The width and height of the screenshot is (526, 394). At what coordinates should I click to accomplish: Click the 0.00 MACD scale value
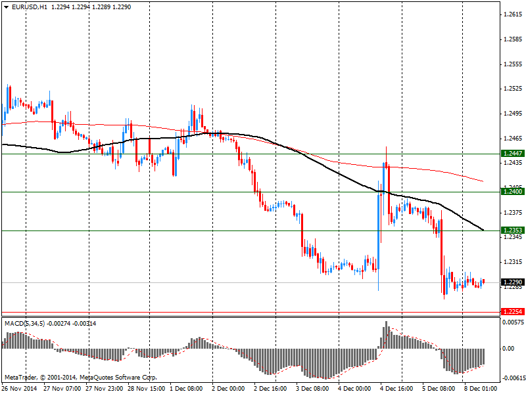pyautogui.click(x=508, y=349)
